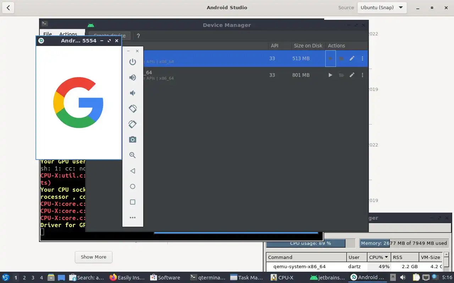Open the clipboard tray icon
This screenshot has width=454, height=283.
click(x=416, y=277)
